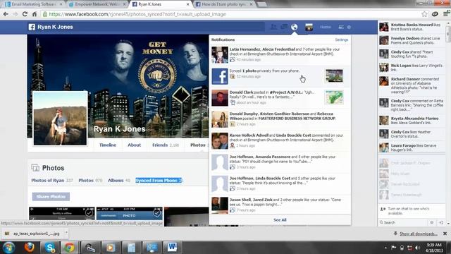451x254 pixels.
Task: Open Karen Hollock Adwell comment notification
Action: click(280, 141)
